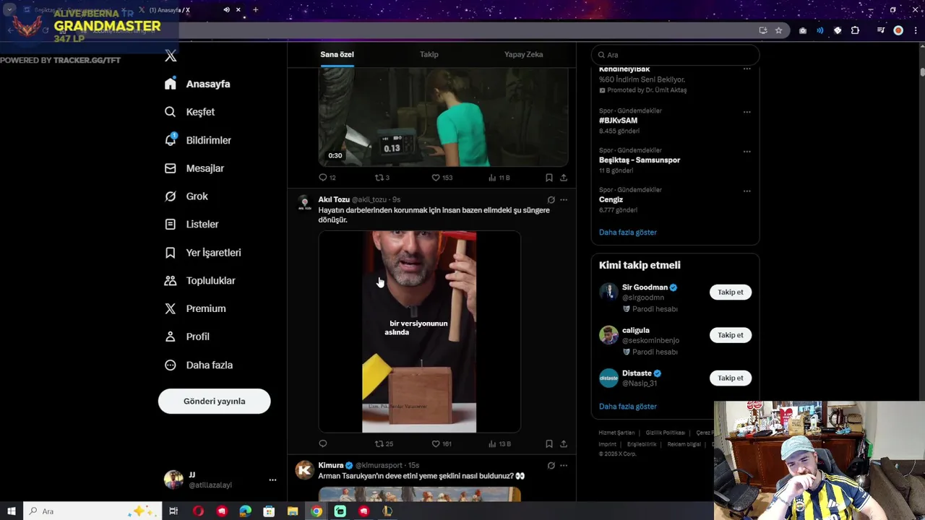Open Chrome three-dot main menu
The width and height of the screenshot is (925, 520).
click(x=916, y=30)
